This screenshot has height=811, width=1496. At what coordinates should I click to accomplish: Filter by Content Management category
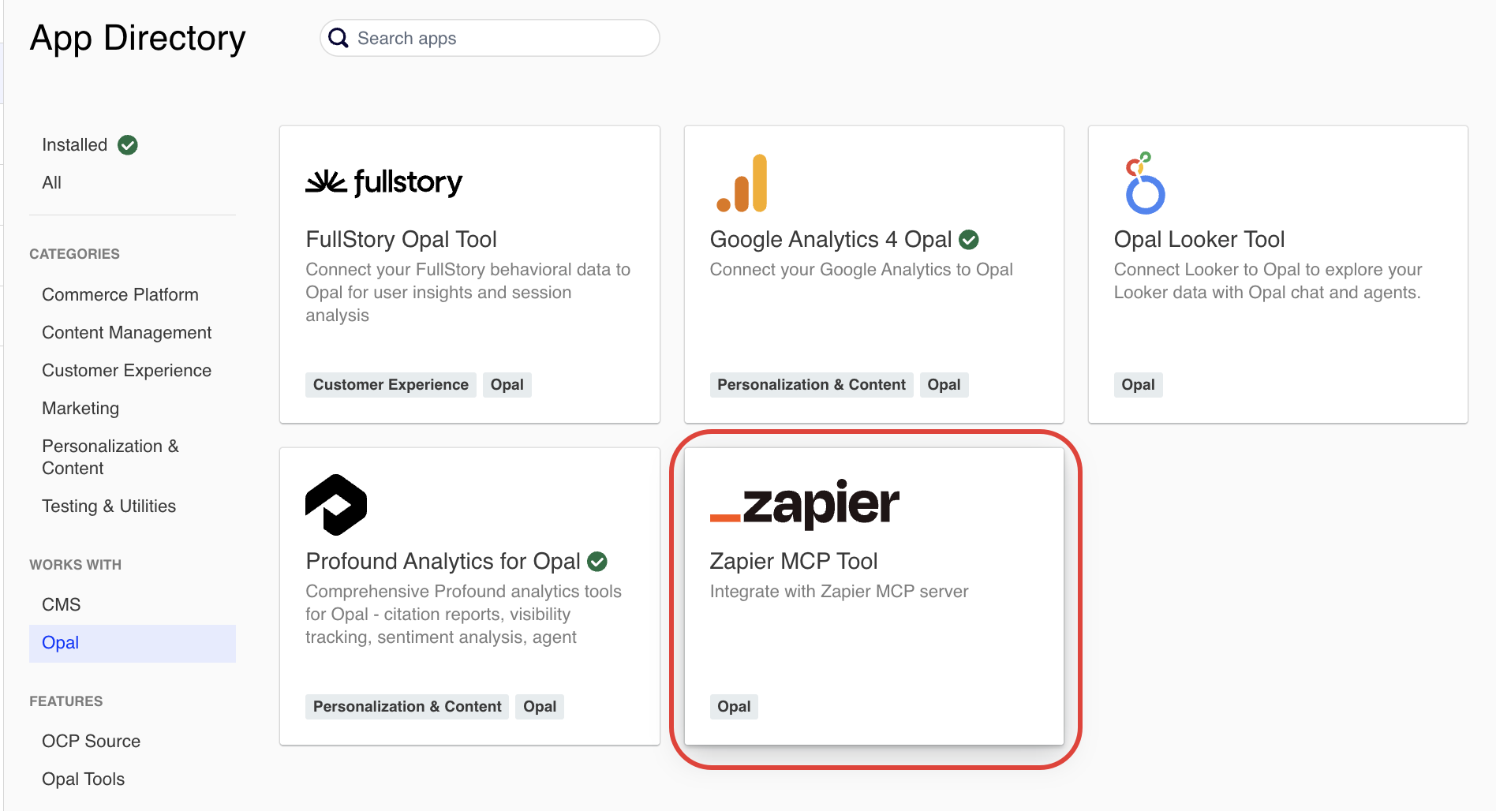click(126, 332)
